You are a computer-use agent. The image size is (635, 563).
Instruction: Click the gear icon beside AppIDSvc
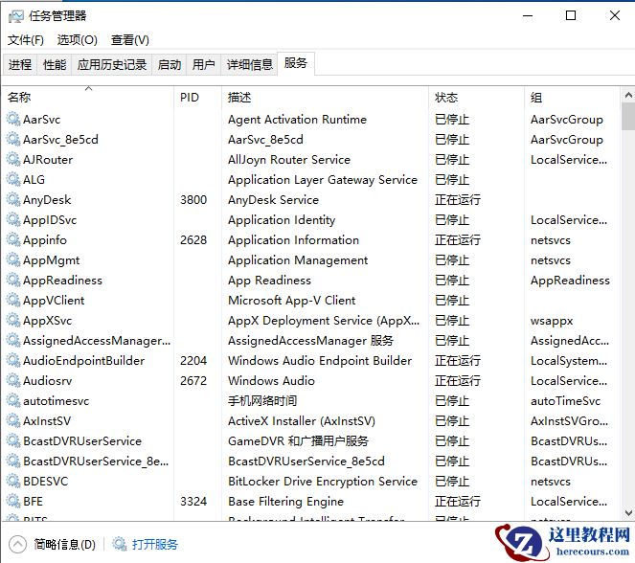click(x=13, y=220)
